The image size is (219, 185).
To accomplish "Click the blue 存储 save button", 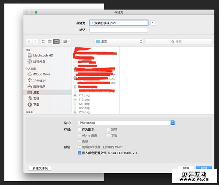I will pyautogui.click(x=204, y=168).
